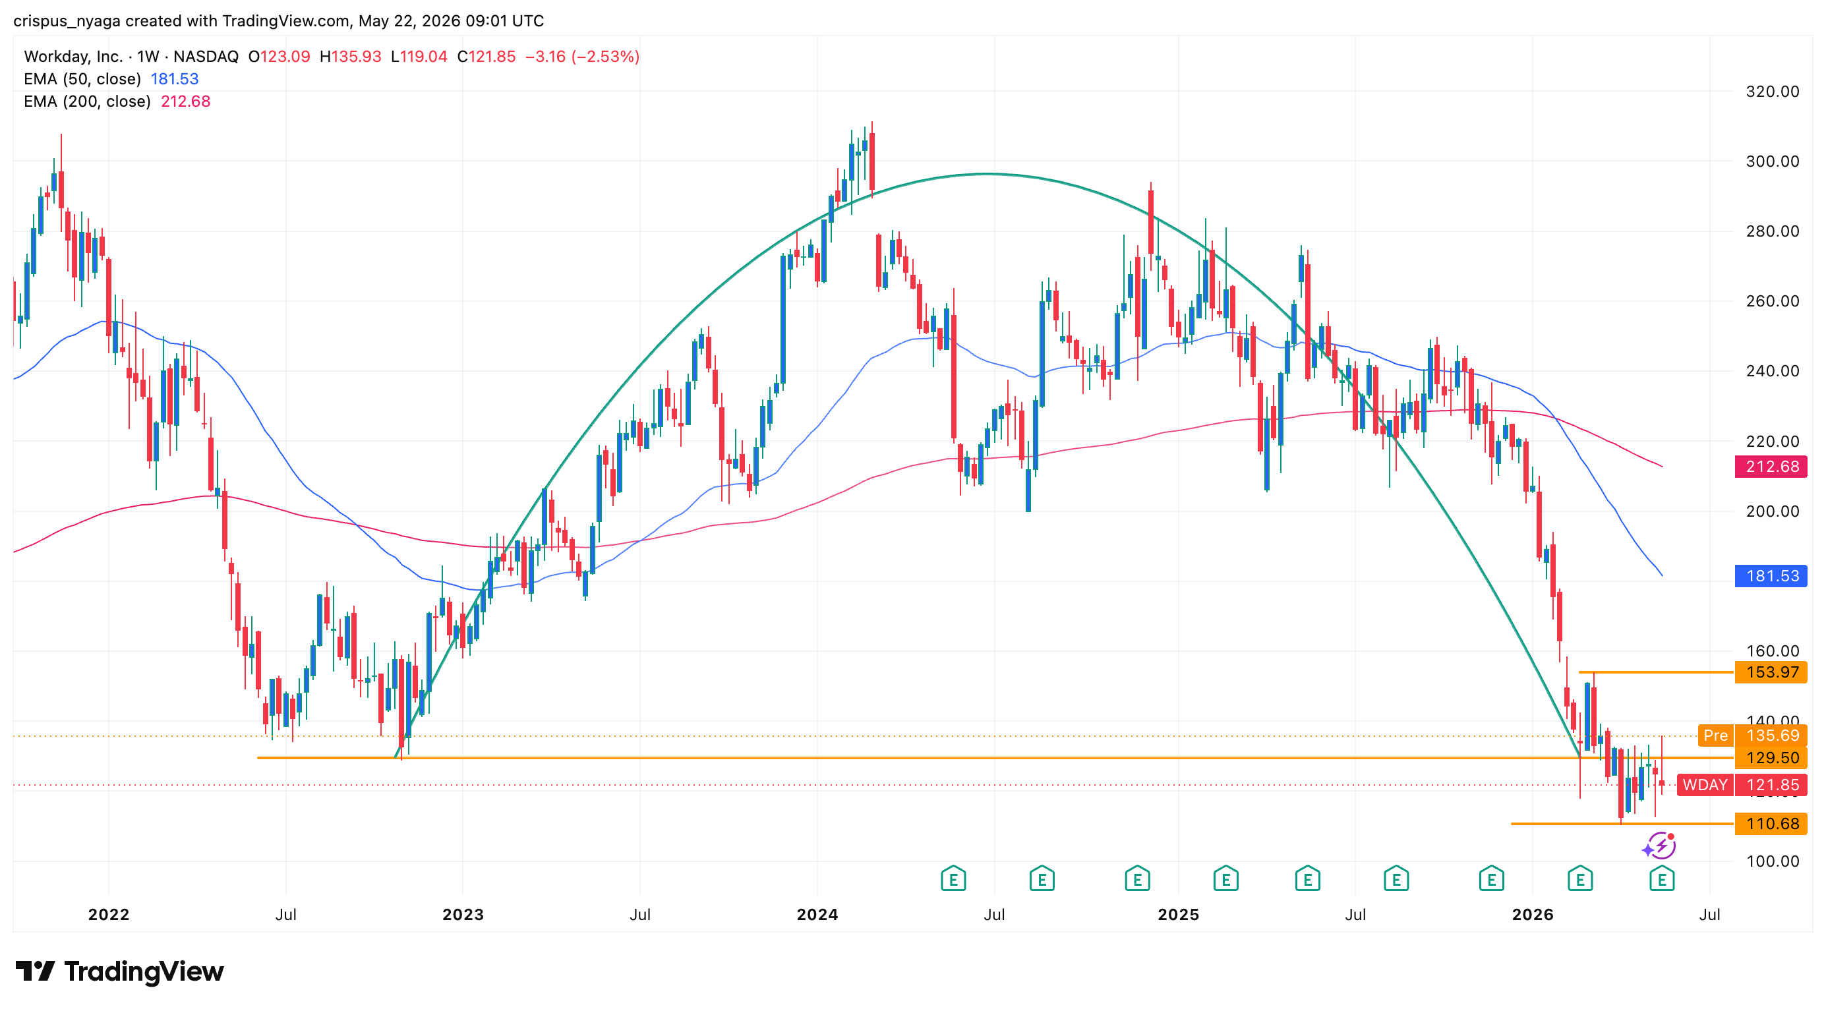This screenshot has width=1826, height=1011.
Task: Click the 129.50 orange price label
Action: click(x=1771, y=757)
